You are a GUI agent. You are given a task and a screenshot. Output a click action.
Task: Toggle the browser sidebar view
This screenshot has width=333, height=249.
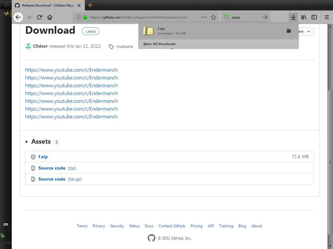[314, 18]
